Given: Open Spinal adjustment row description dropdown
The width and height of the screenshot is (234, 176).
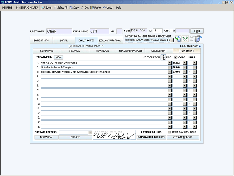Looking at the screenshot, I should tap(170, 67).
